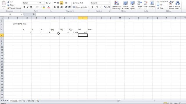The height and width of the screenshot is (104, 186).
Task: Open the Format cells menu
Action: pos(152,5)
